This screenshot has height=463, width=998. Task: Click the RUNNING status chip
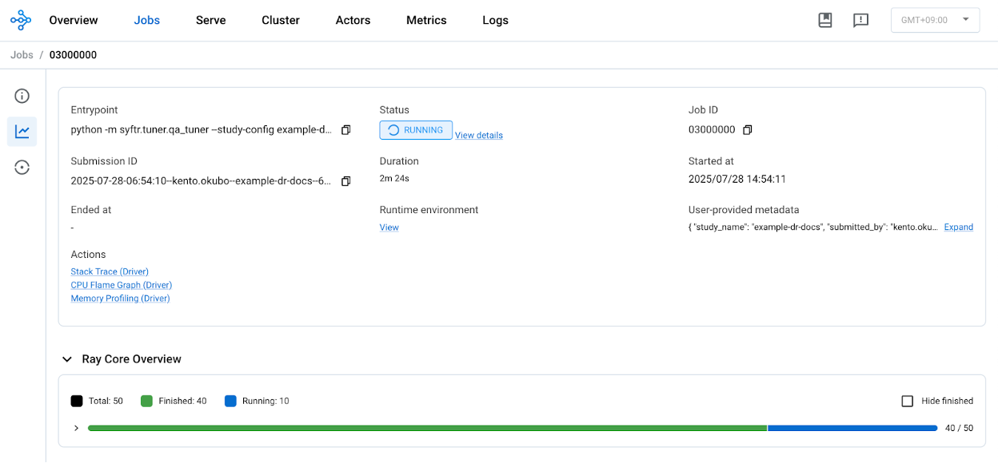[x=416, y=129]
